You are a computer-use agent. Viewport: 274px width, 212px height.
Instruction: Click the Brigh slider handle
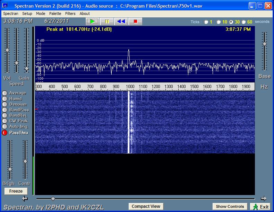[10, 169]
